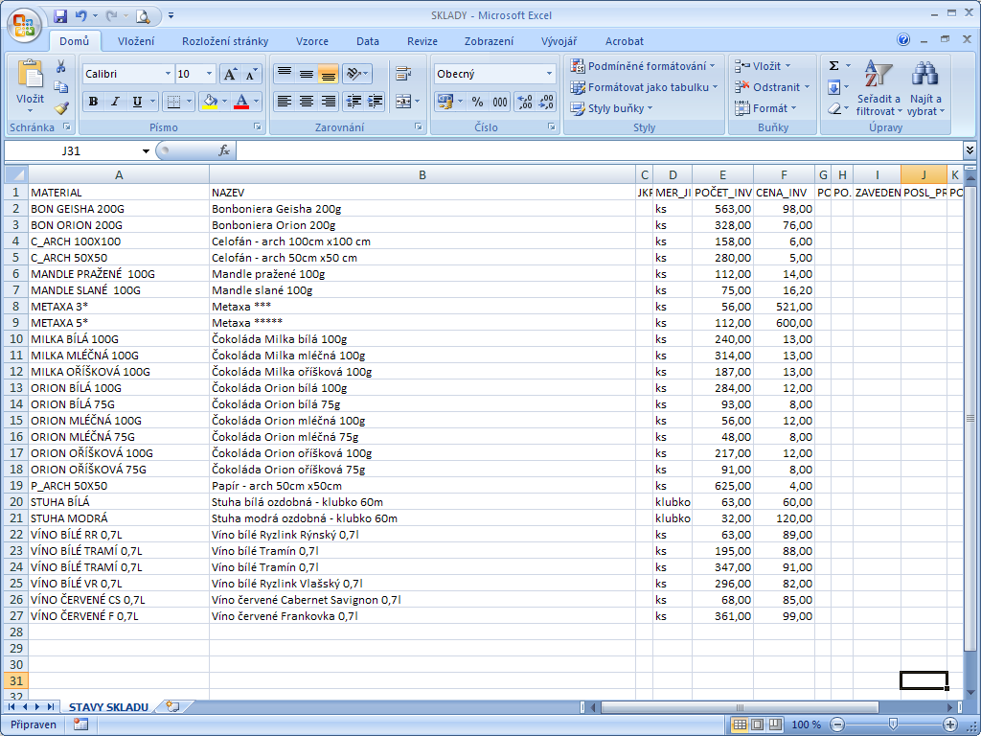
Task: Open the Obecný number format dropdown
Action: click(x=549, y=74)
